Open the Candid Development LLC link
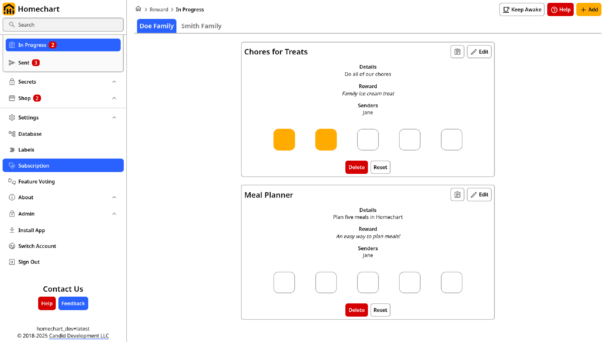 point(79,336)
